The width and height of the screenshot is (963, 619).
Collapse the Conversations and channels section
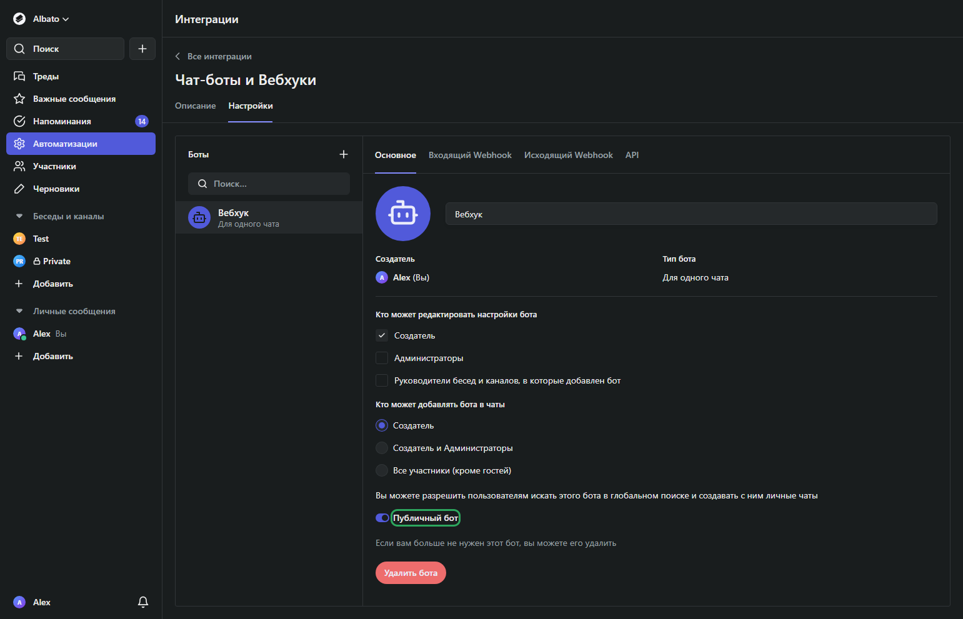[x=19, y=216]
